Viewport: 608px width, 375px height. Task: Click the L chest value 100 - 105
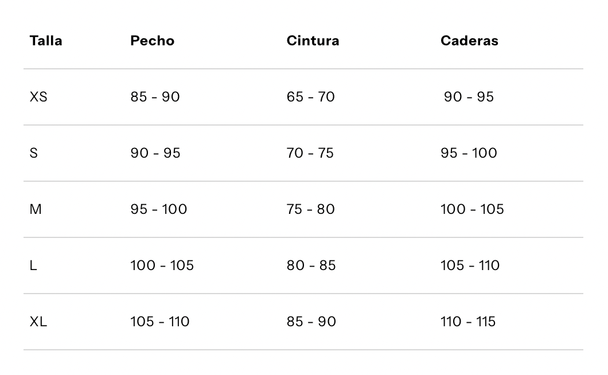pyautogui.click(x=162, y=265)
